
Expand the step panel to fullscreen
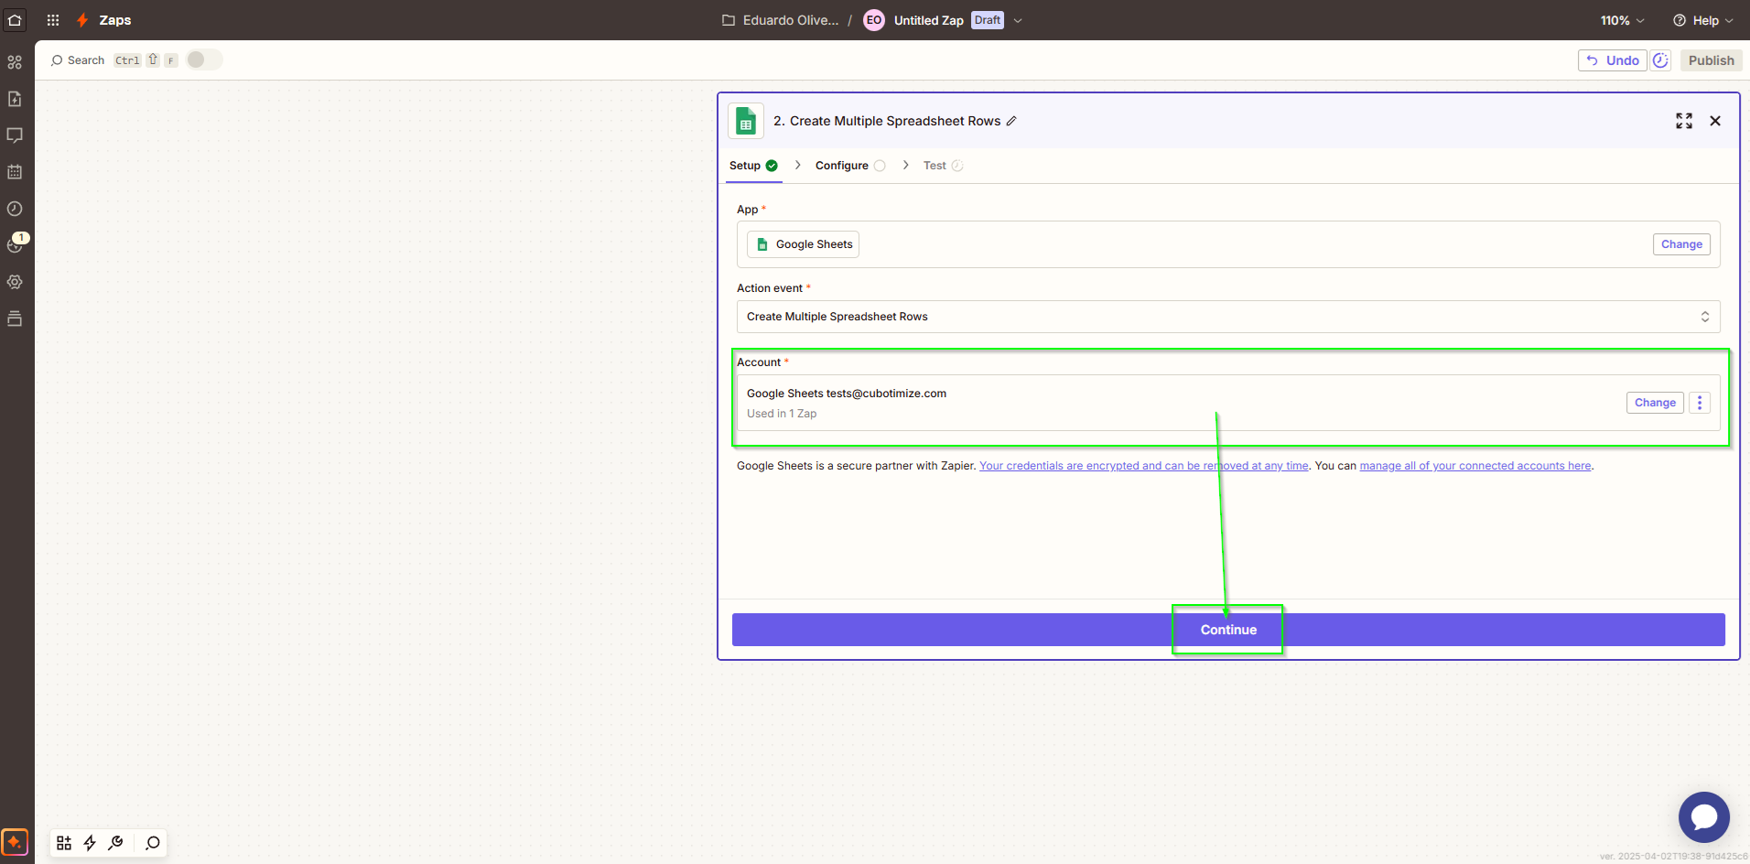click(1684, 121)
